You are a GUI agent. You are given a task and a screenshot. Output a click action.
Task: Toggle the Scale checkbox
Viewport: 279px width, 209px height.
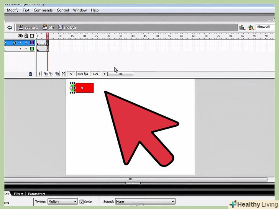coord(82,201)
